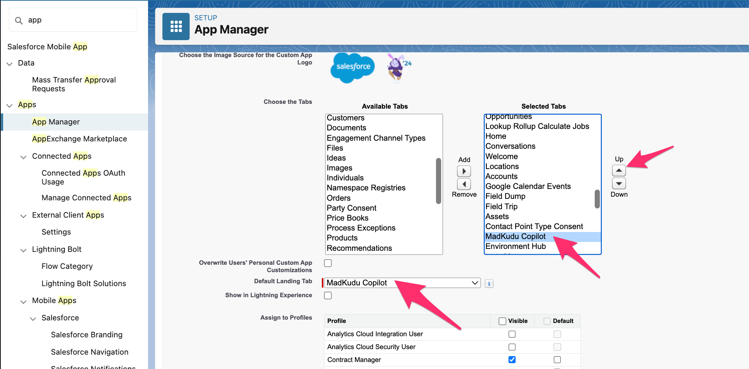The width and height of the screenshot is (749, 369).
Task: Open Flow Category
Action: (67, 266)
